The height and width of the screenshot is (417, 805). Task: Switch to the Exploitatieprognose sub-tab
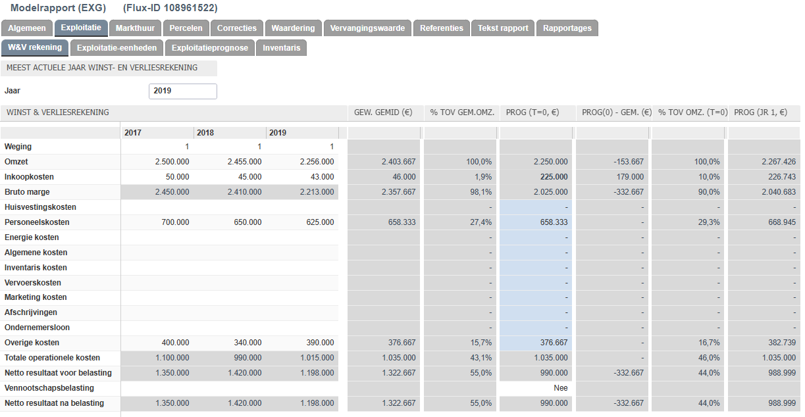click(x=210, y=48)
